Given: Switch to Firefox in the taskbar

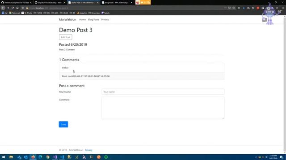Looking at the screenshot, I should tap(33, 157).
